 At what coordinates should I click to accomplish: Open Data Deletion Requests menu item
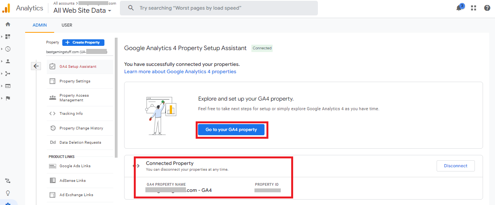(80, 142)
